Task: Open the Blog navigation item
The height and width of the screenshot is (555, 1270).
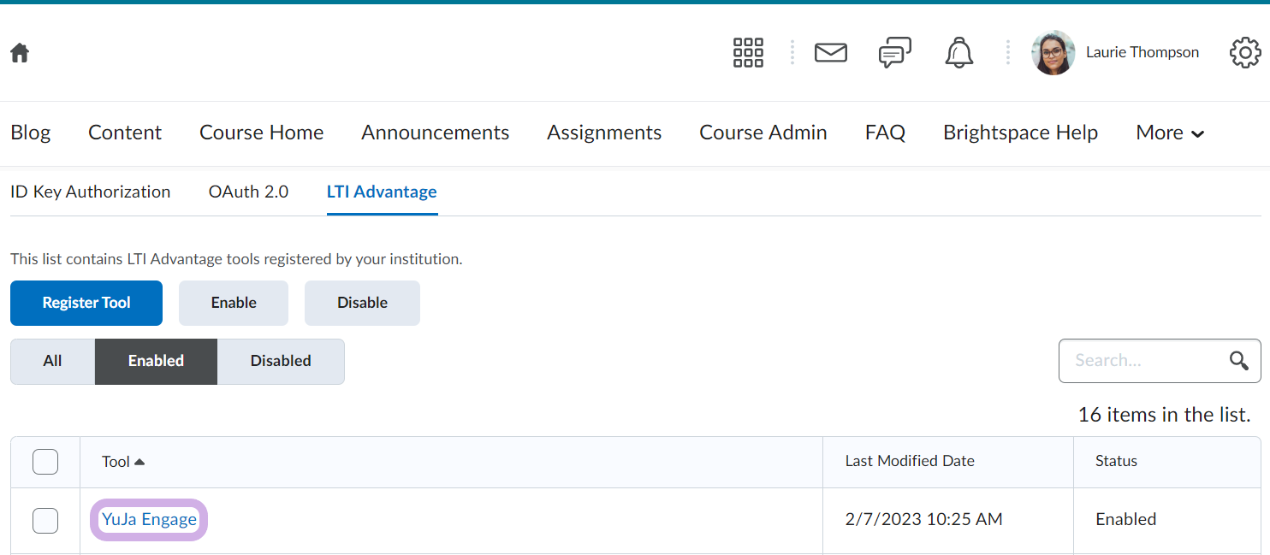Action: (31, 133)
